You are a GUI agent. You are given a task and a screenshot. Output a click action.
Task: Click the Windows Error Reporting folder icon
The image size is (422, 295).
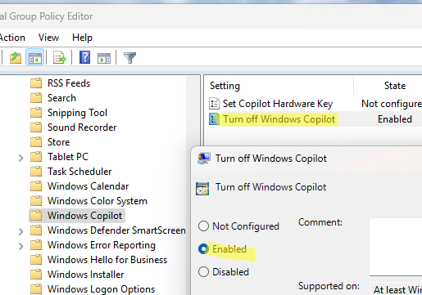point(36,245)
